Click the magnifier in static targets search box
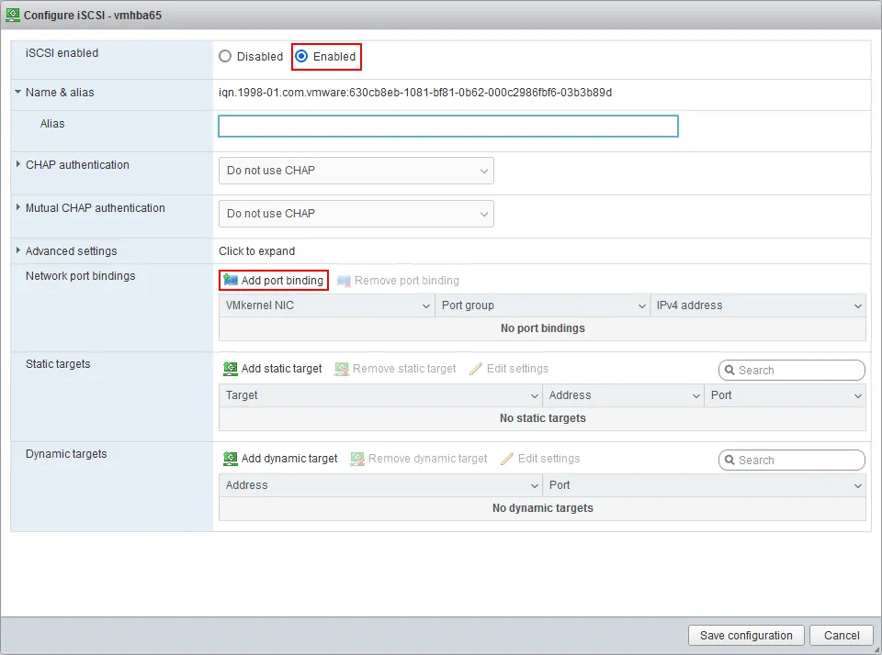Screen dimensions: 882x655 (x=730, y=370)
